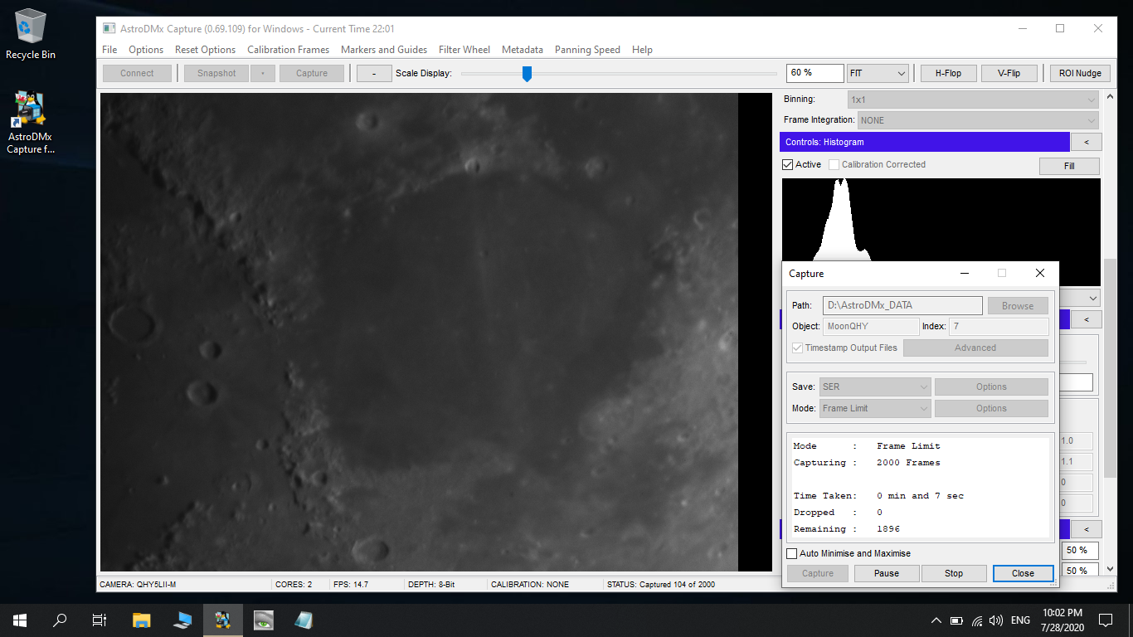Collapse the Controls: Histogram panel
Screen dimensions: 1133x637
coord(1086,142)
